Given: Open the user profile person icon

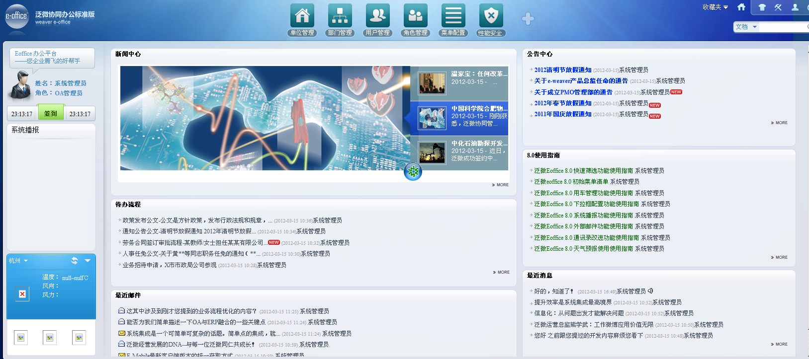Looking at the screenshot, I should [x=795, y=7].
